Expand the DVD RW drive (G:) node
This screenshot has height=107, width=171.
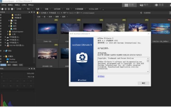point(5,45)
